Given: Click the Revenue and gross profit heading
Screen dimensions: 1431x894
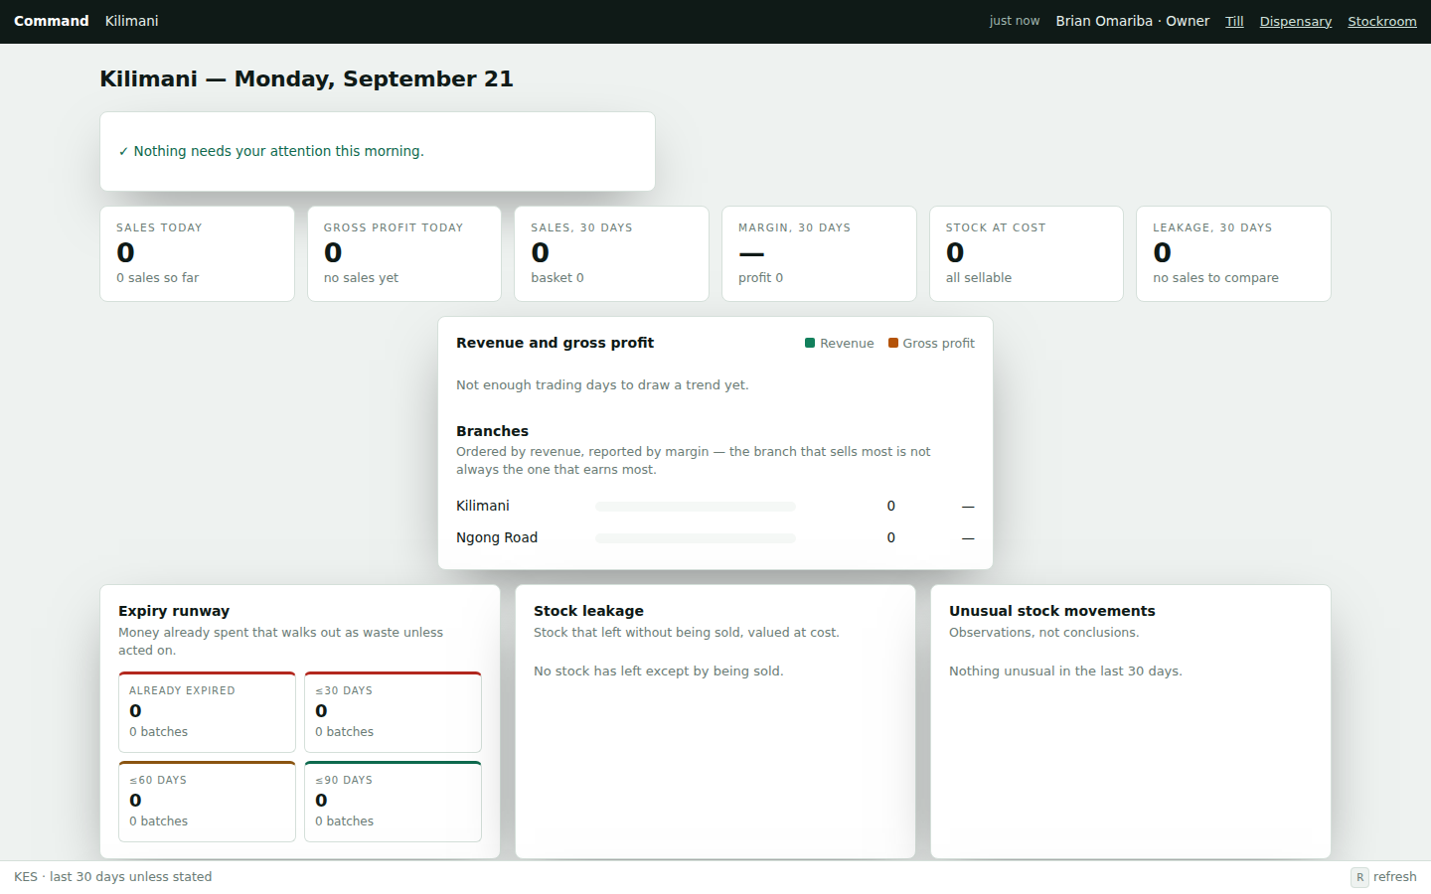Looking at the screenshot, I should coord(555,343).
